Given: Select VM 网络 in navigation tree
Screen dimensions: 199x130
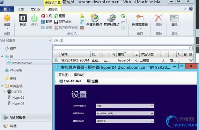Looking at the screenshot, I should 13,70.
